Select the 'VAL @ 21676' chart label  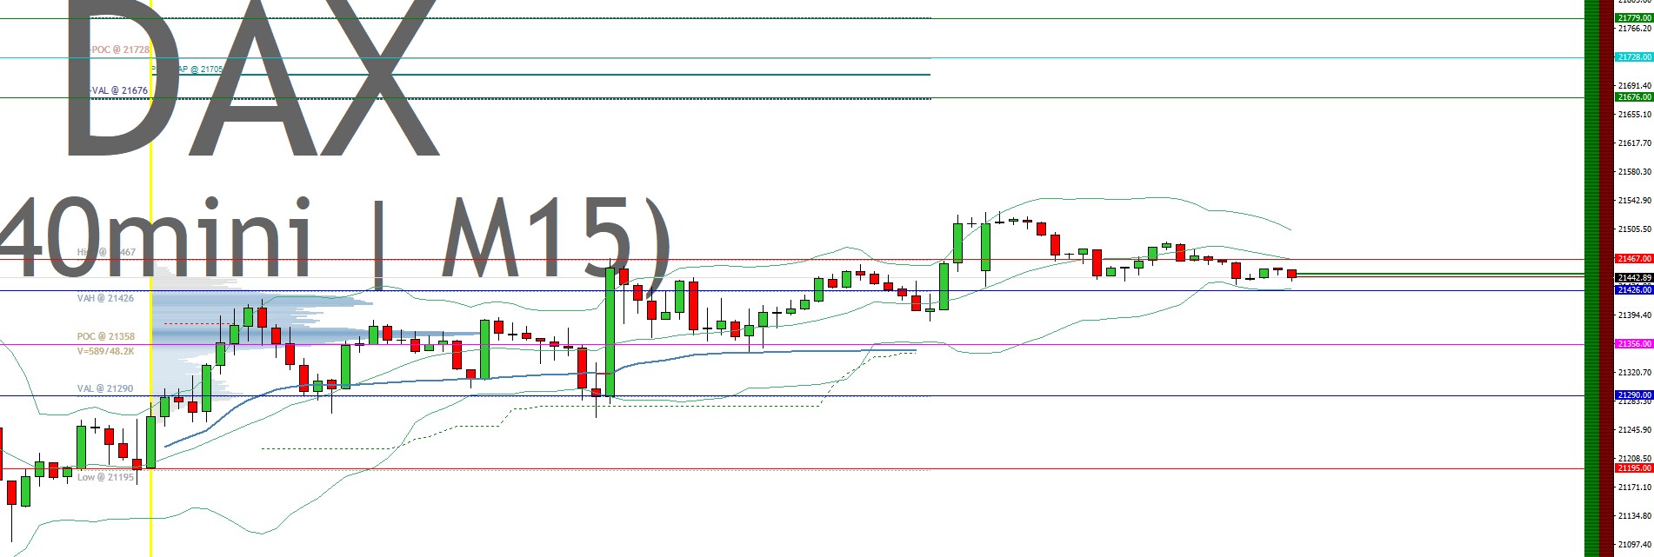pyautogui.click(x=120, y=90)
